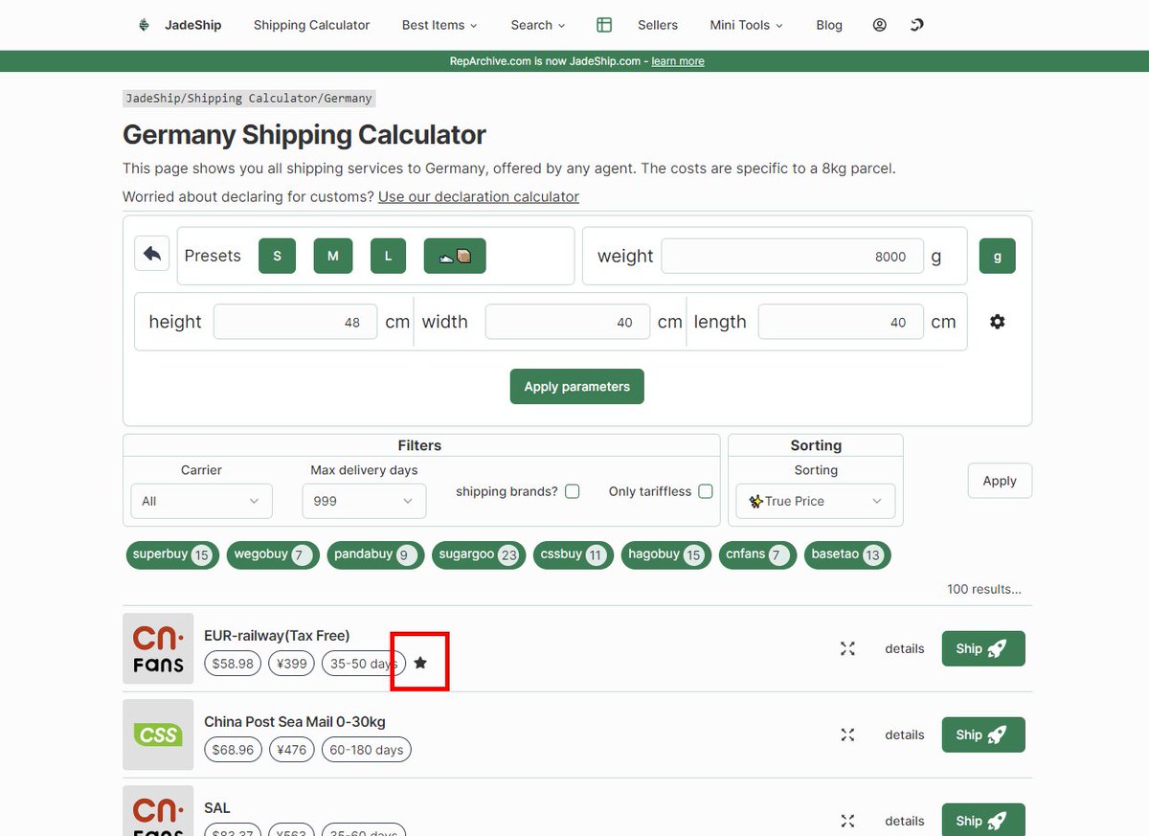The image size is (1149, 836).
Task: Focus the length input field
Action: point(841,322)
